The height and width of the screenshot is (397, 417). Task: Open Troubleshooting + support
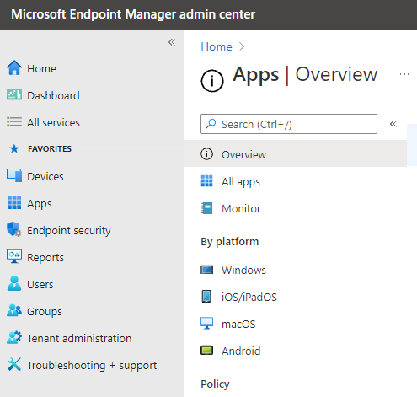pyautogui.click(x=92, y=365)
